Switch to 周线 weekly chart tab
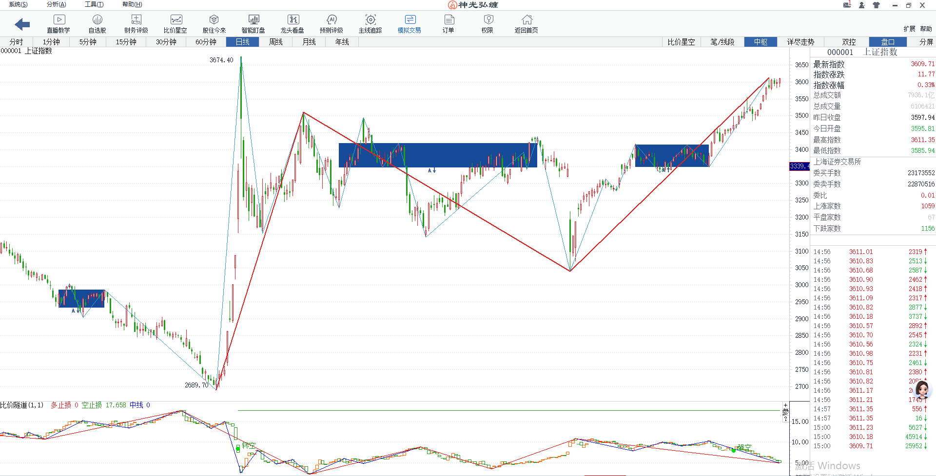 click(275, 42)
